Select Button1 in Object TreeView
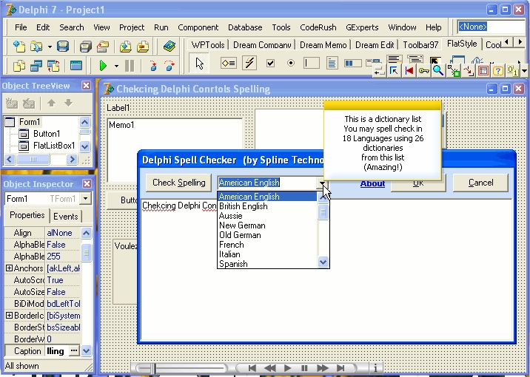This screenshot has height=377, width=530. (47, 134)
